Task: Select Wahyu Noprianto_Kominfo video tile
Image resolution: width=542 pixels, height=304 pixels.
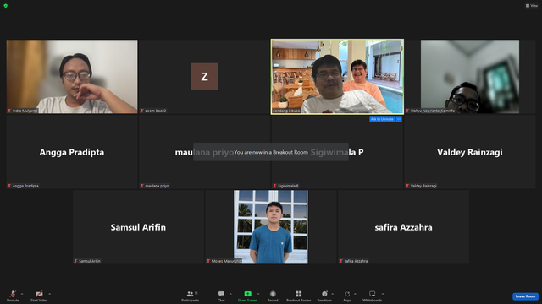Action: pos(470,77)
